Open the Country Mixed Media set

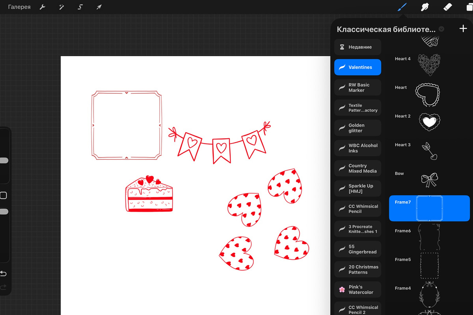coord(358,169)
